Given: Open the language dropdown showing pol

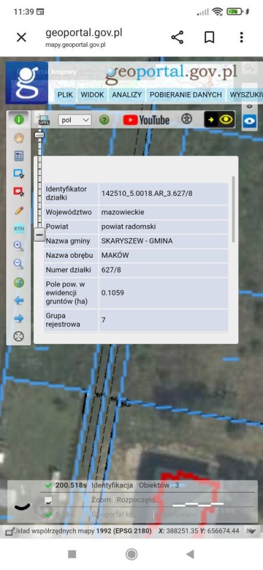Looking at the screenshot, I should coord(74,120).
